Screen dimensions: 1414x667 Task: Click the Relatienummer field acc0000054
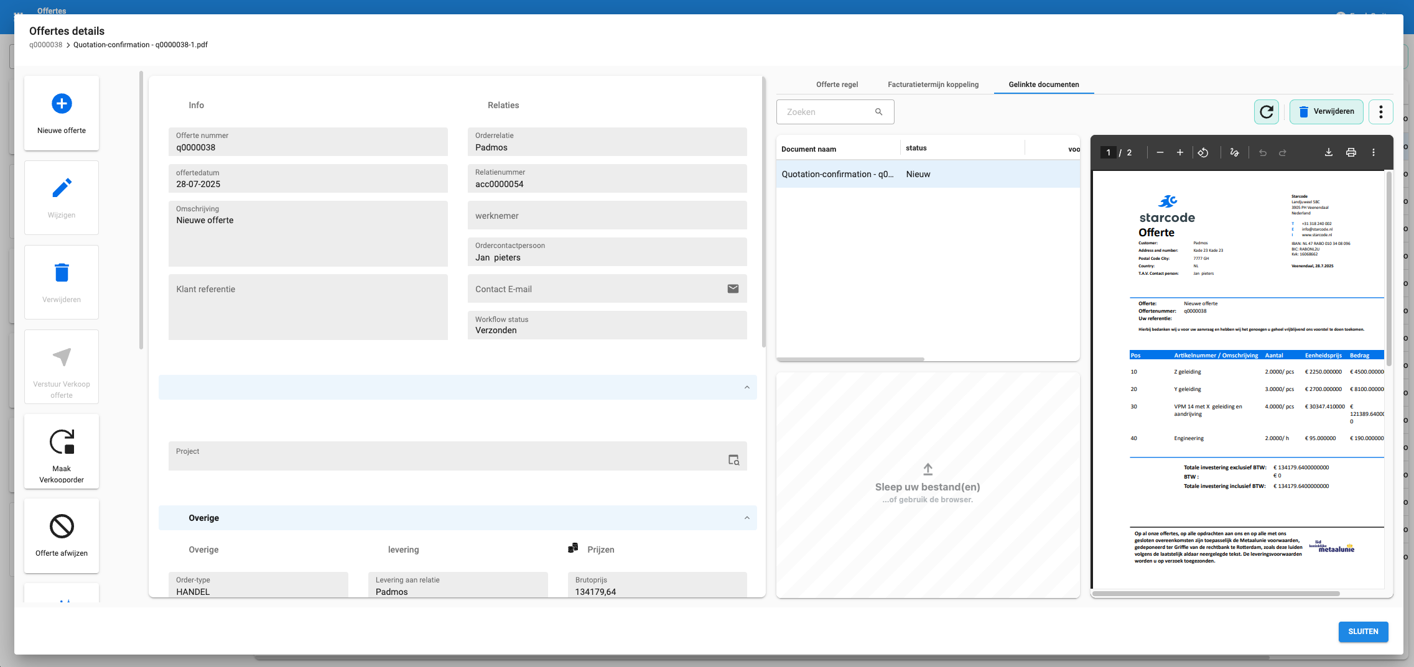coord(607,178)
